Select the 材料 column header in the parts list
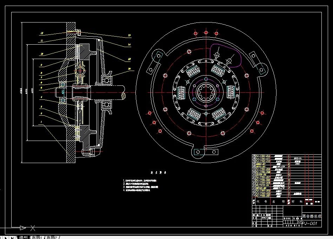 297,202
